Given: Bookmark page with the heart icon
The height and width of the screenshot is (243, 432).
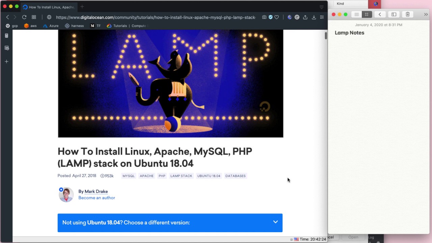Looking at the screenshot, I should [276, 17].
